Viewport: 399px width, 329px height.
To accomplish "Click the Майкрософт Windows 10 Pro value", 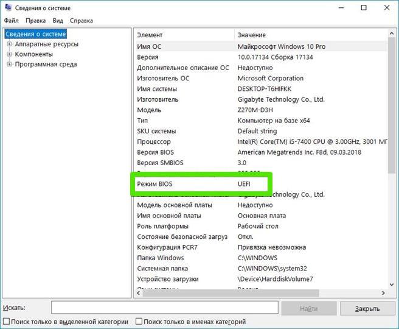I will pyautogui.click(x=281, y=46).
